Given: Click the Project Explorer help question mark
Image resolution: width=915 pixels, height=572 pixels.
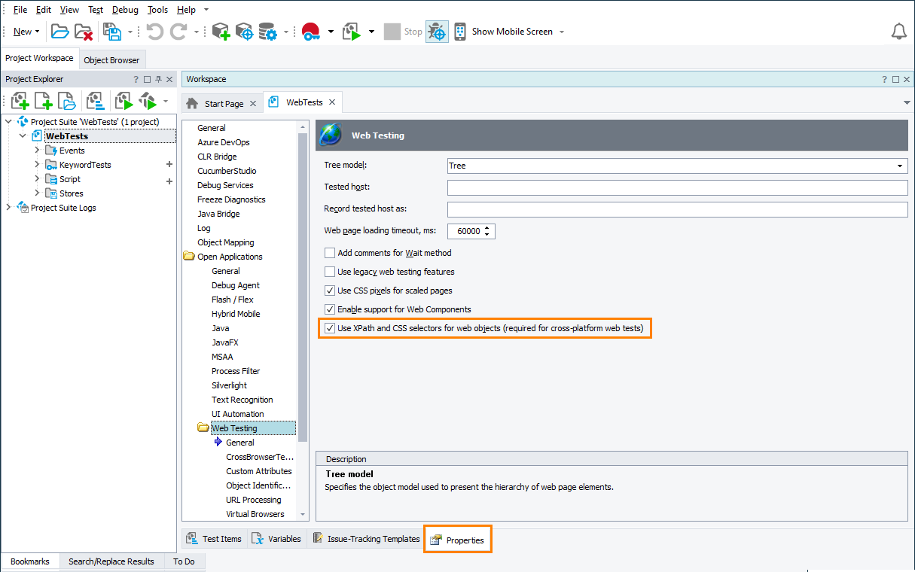Looking at the screenshot, I should pos(136,79).
